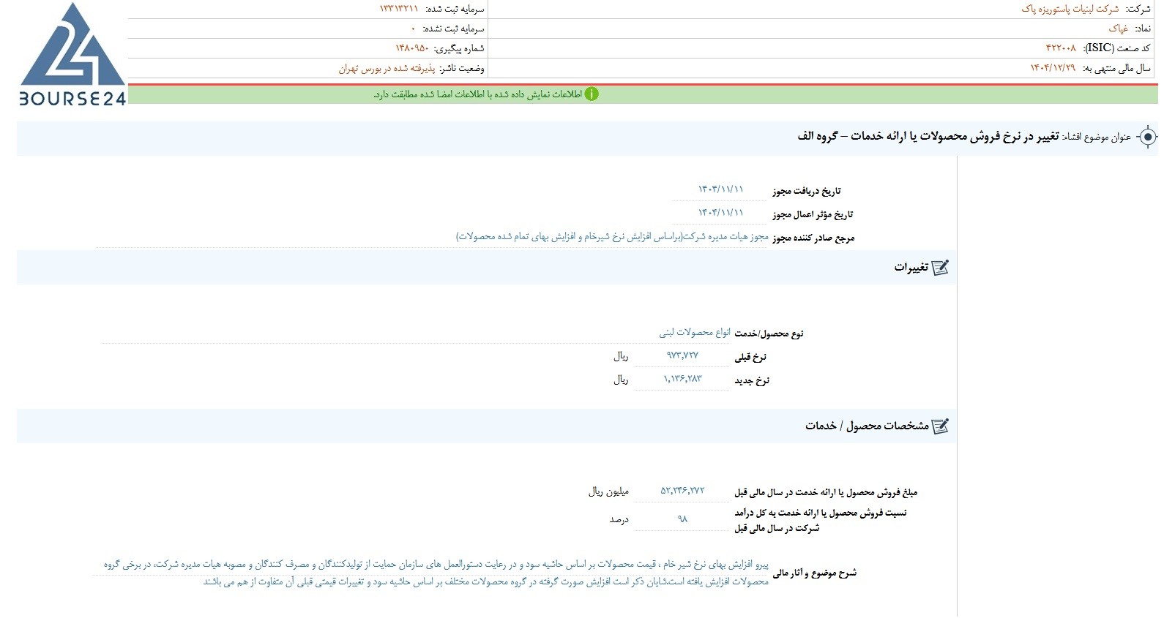The width and height of the screenshot is (1164, 618).
Task: Click the green info icon in notice bar
Action: pyautogui.click(x=592, y=94)
